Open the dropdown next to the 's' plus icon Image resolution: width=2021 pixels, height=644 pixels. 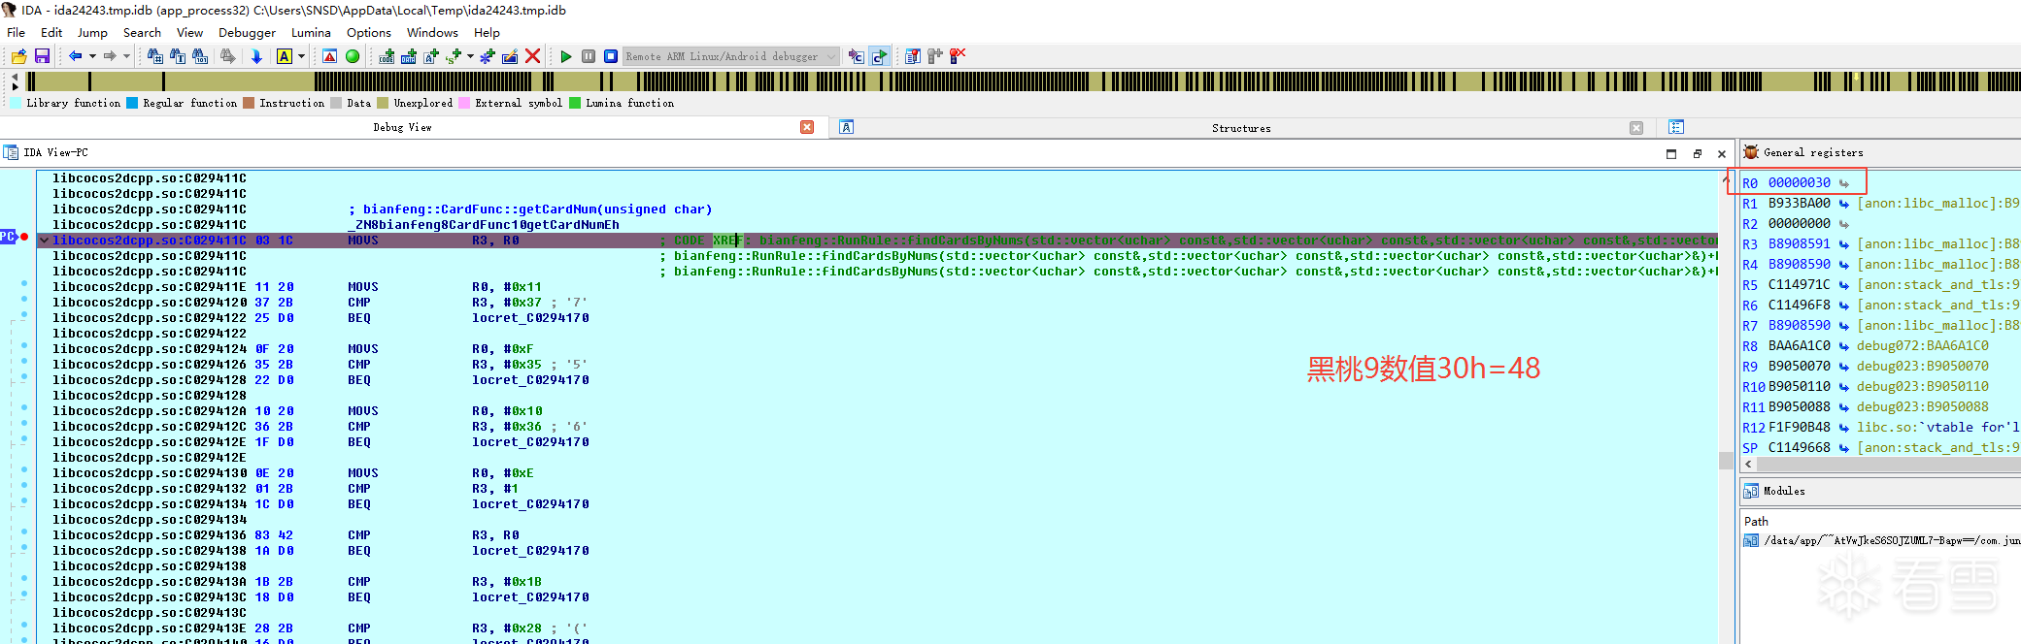(x=470, y=56)
